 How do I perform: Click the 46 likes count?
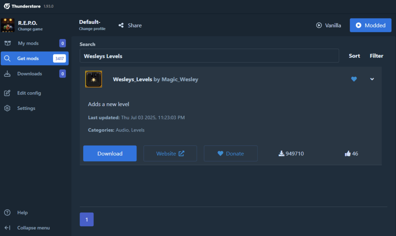click(355, 153)
